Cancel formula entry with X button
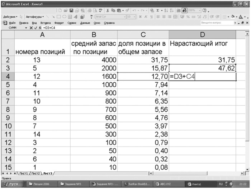This screenshot has width=251, height=189. [x=31, y=27]
